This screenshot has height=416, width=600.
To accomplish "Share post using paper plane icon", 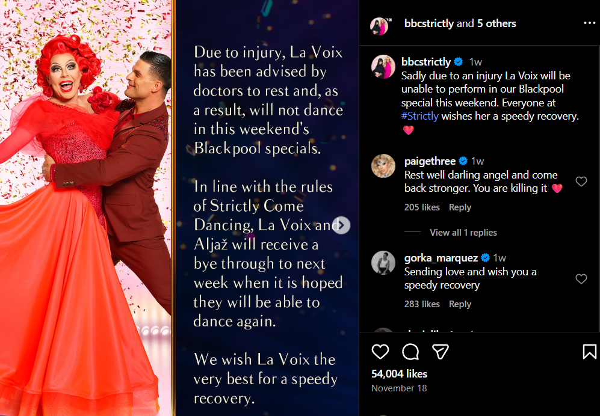I will 440,352.
